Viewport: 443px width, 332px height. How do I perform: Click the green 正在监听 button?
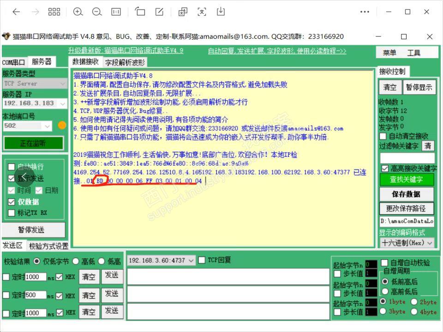click(33, 143)
